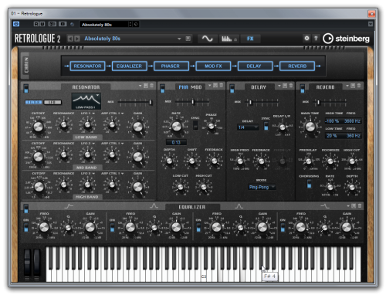Image resolution: width=386 pixels, height=295 pixels.
Task: Click the Delay block in the chain
Action: coord(255,66)
